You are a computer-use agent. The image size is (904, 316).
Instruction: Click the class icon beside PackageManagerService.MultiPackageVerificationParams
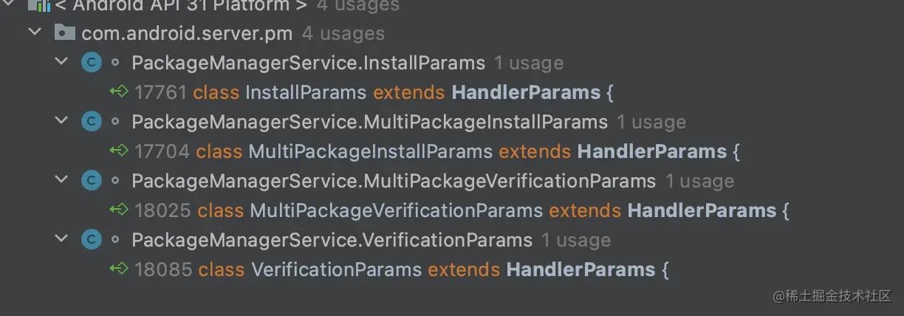[x=91, y=181]
